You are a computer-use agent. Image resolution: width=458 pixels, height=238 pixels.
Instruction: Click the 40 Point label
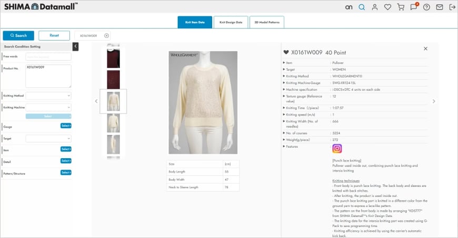click(x=336, y=53)
